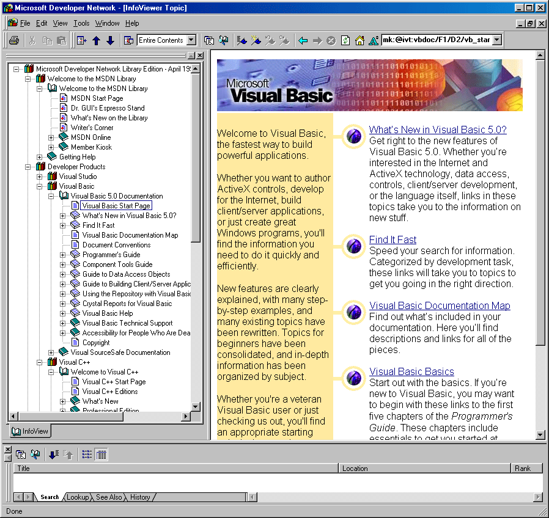Select 'Copyright' in the contents tree
Screen dimensions: 549x518
click(x=96, y=343)
